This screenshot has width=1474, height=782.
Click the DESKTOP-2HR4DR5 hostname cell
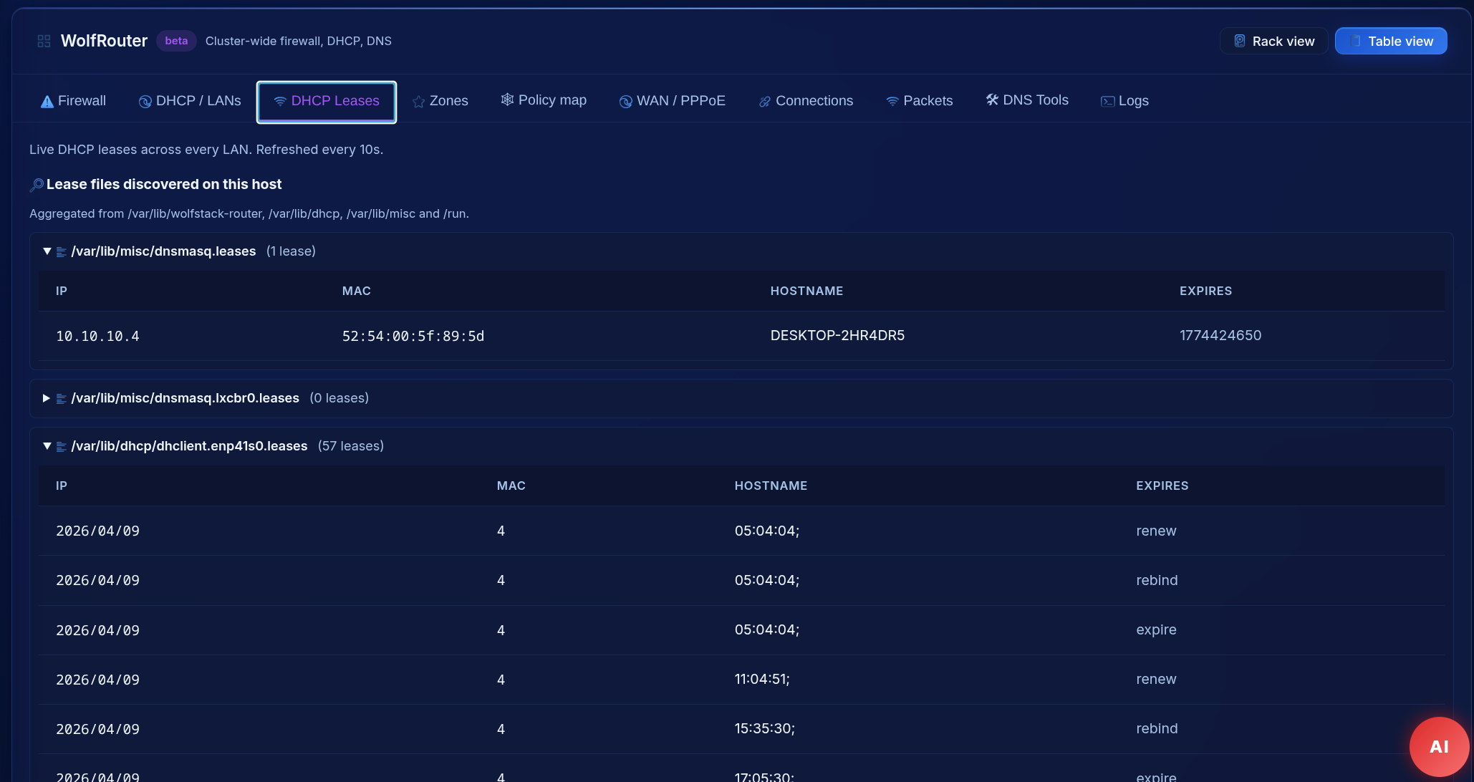point(837,335)
